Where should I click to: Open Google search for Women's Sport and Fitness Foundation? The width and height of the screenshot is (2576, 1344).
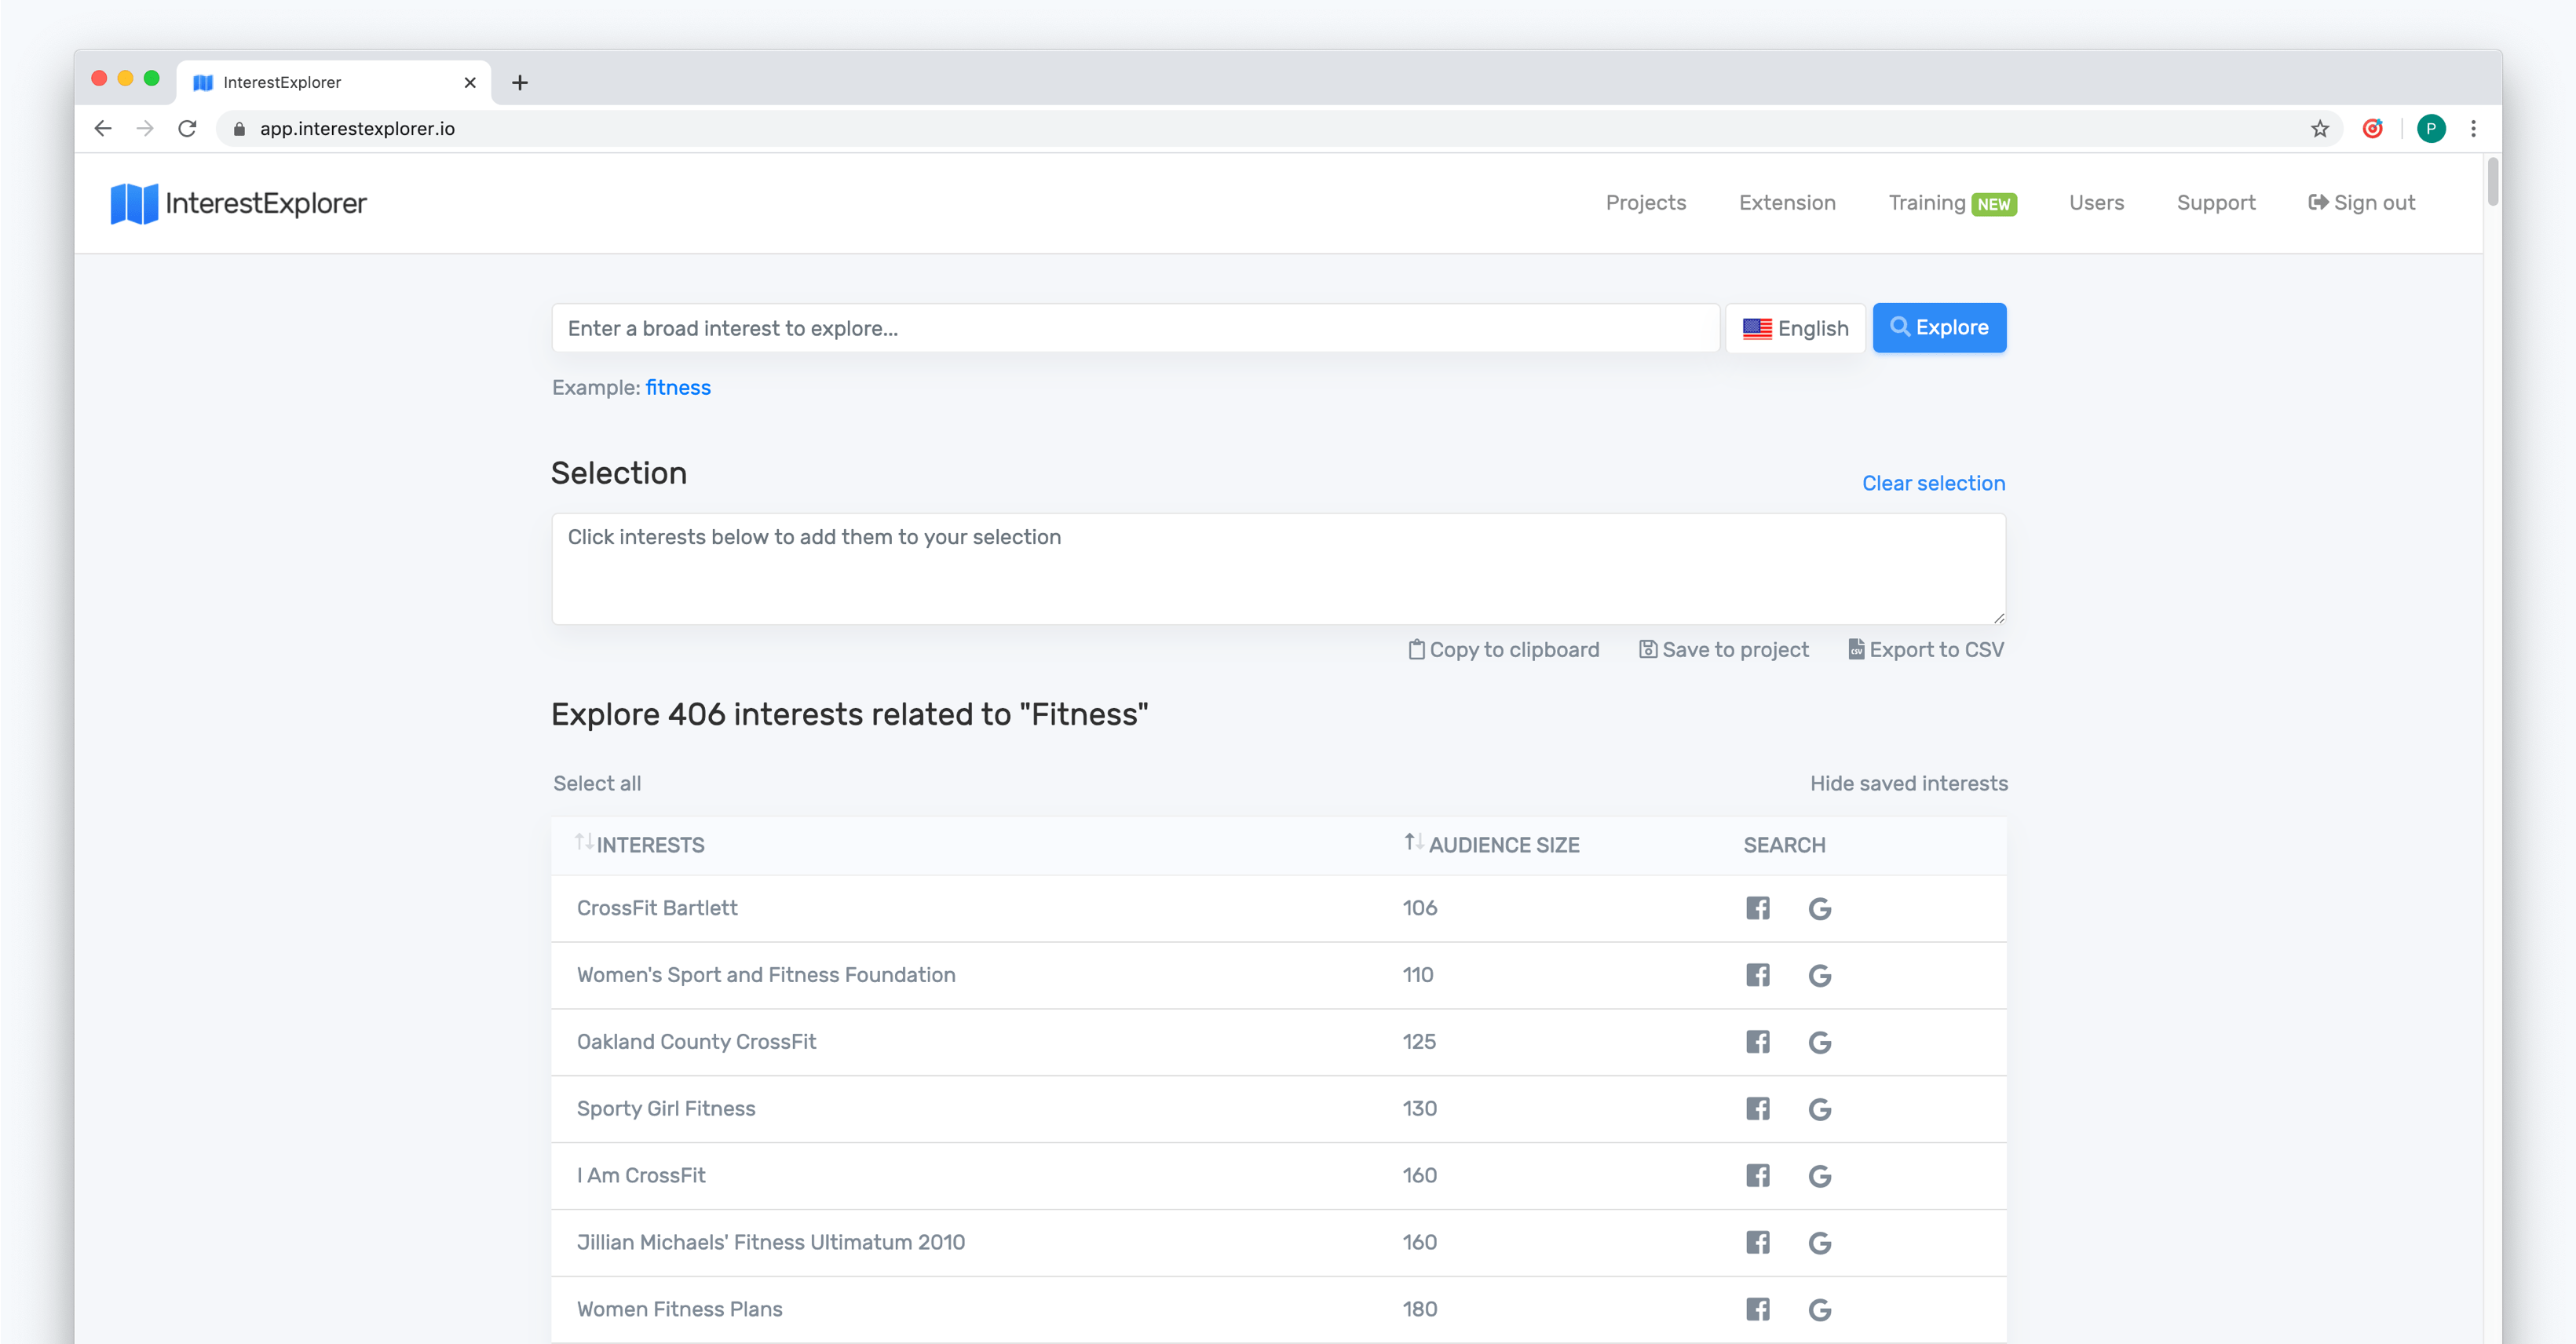[x=1819, y=975]
